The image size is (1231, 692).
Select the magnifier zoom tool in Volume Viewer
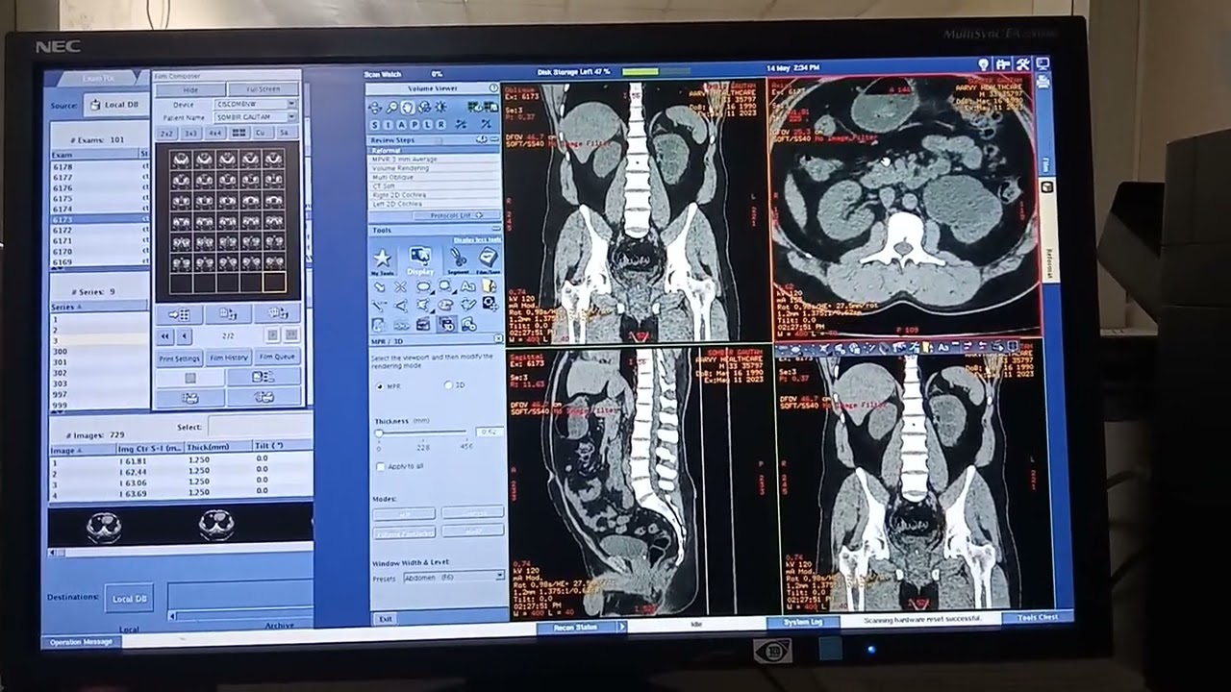click(391, 108)
